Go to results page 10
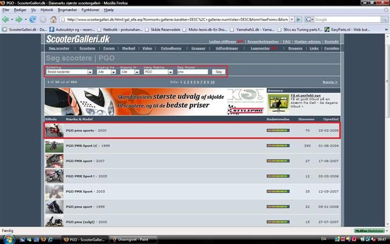The height and width of the screenshot is (244, 390). click(212, 82)
